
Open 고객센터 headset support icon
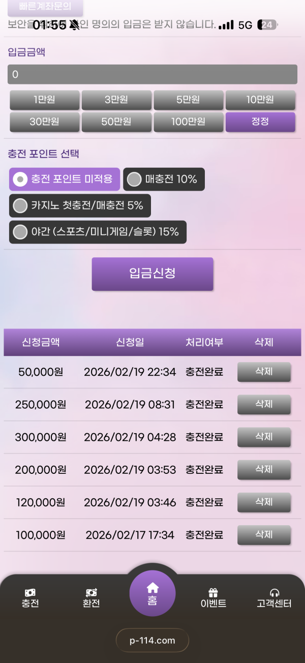point(274,593)
